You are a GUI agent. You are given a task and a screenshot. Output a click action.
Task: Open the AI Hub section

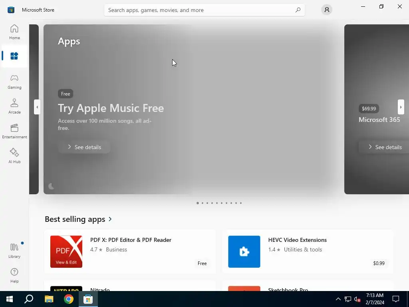[x=14, y=156]
